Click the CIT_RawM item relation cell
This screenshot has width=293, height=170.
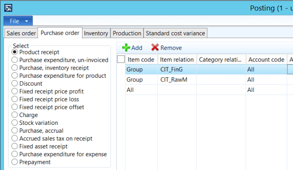pyautogui.click(x=177, y=80)
